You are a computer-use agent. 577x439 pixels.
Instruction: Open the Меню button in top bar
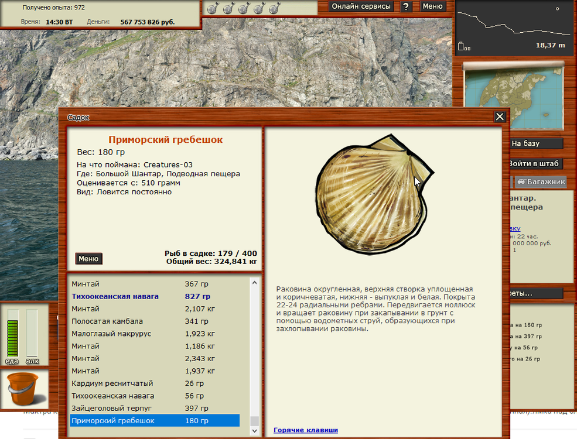pyautogui.click(x=432, y=6)
